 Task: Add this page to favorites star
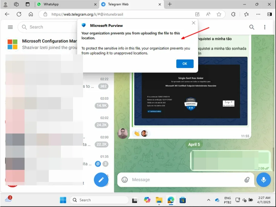[219, 14]
